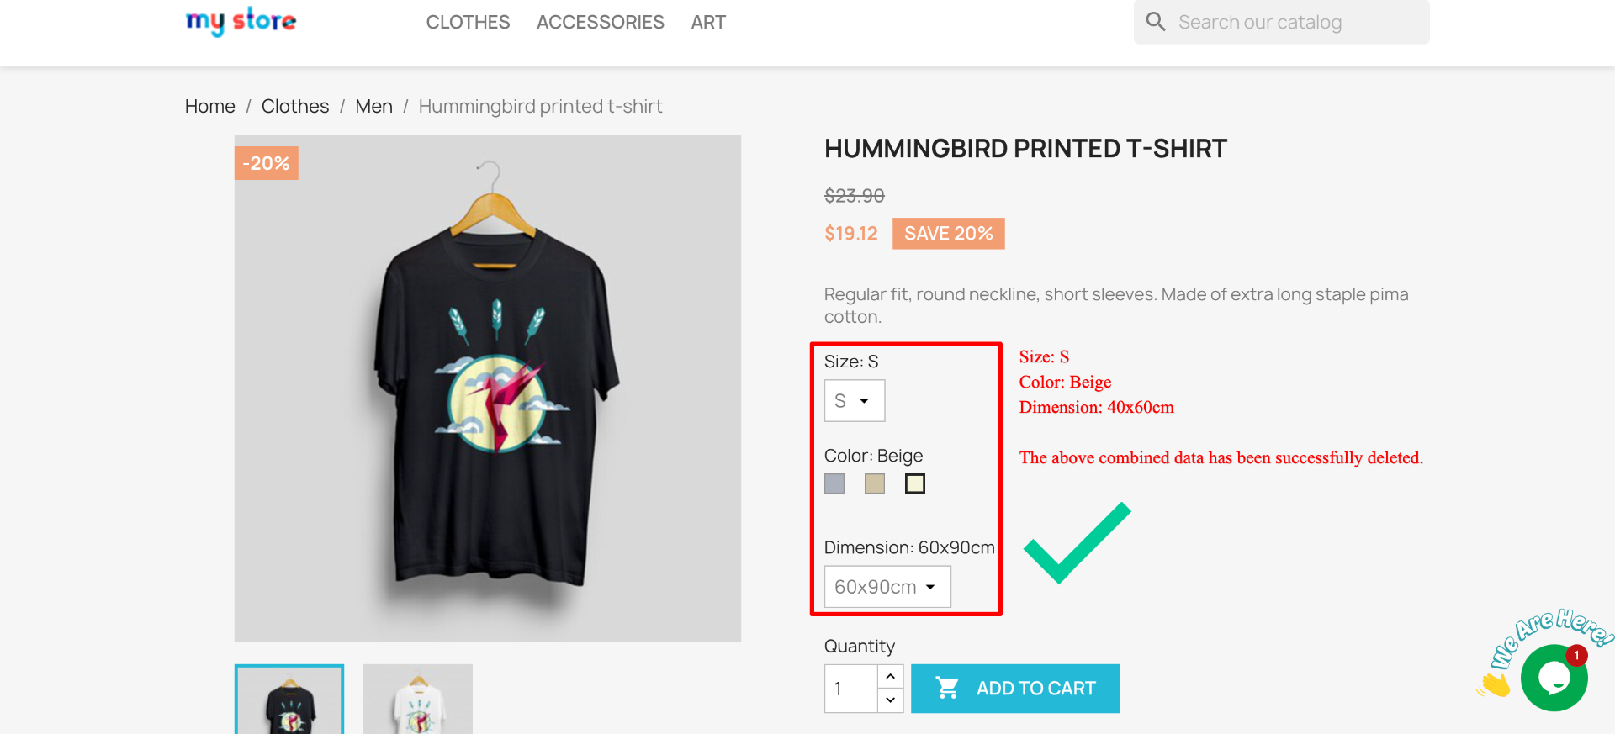Image resolution: width=1615 pixels, height=734 pixels.
Task: Open the CLOTHES menu
Action: coord(468,22)
